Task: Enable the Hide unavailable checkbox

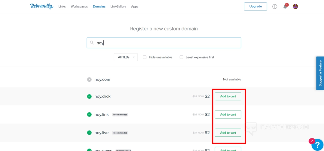Action: coord(145,57)
